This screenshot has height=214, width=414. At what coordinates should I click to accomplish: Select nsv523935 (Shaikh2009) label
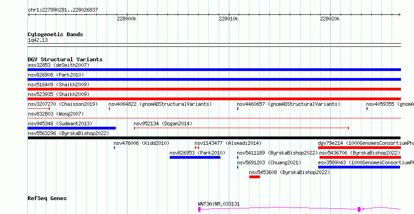pos(59,94)
